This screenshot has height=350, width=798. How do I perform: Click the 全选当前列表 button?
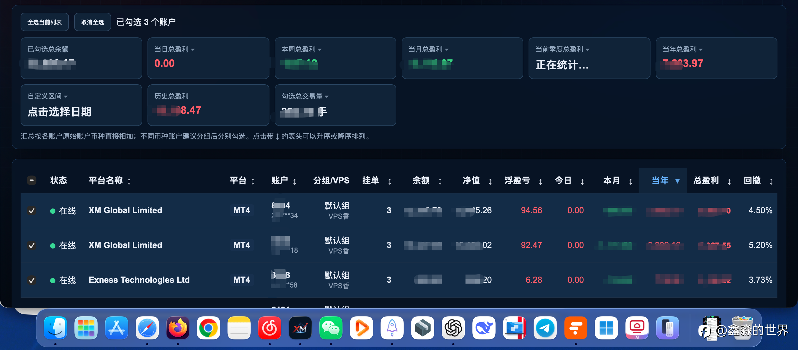coord(45,22)
